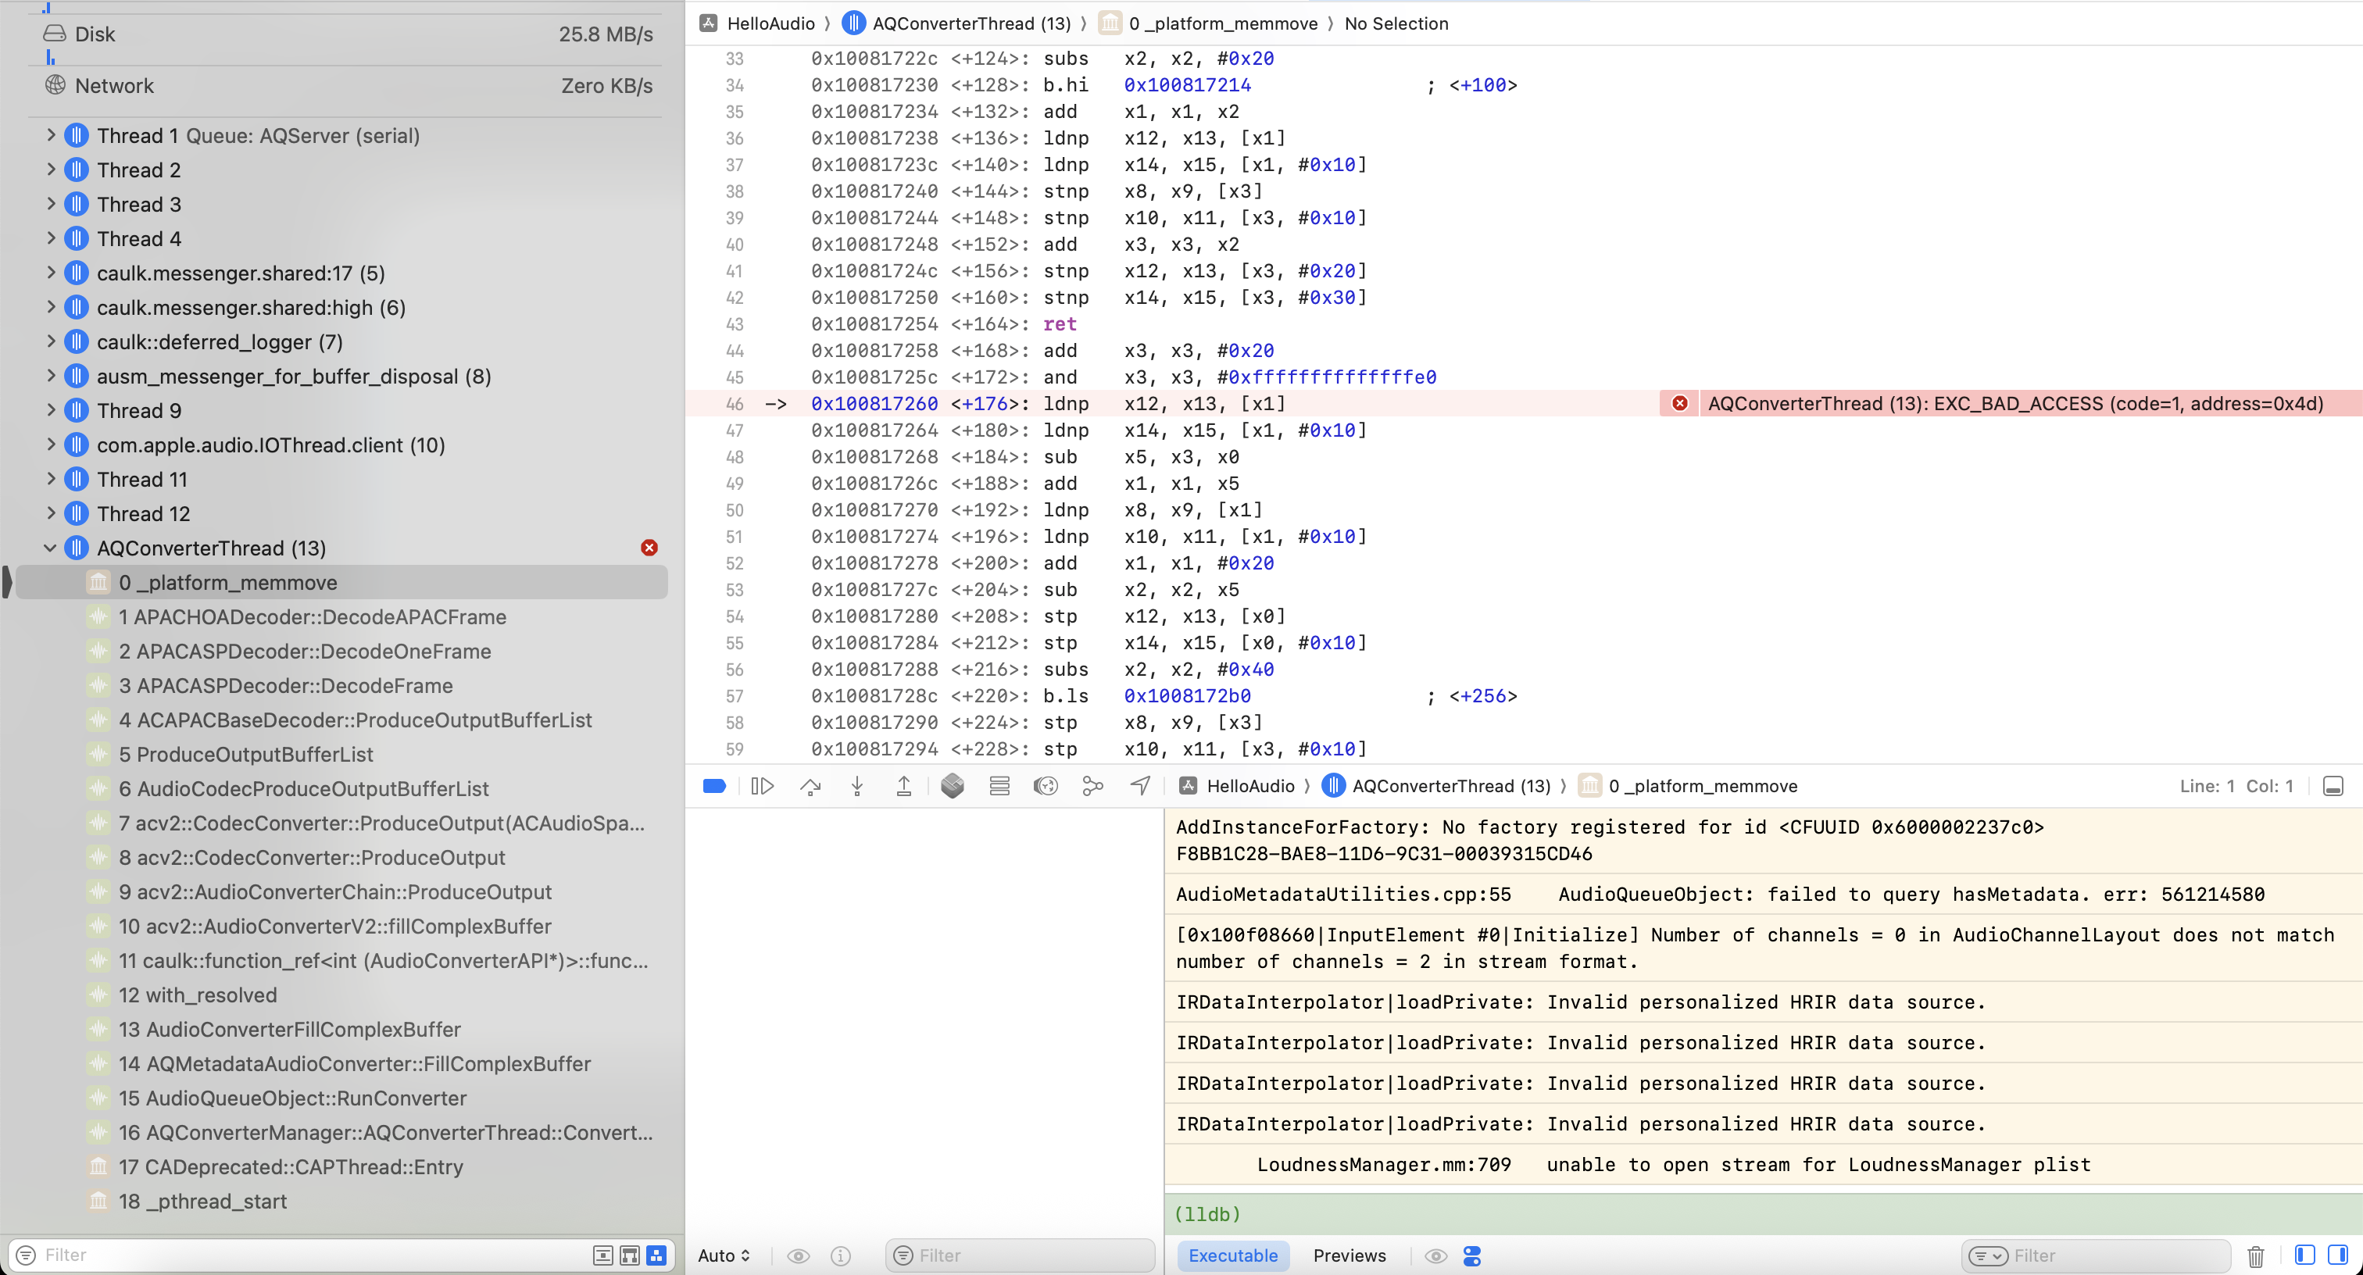The width and height of the screenshot is (2363, 1275).
Task: Select frame 2 APACASPDecoder::DecodeOneFrame
Action: (x=341, y=652)
